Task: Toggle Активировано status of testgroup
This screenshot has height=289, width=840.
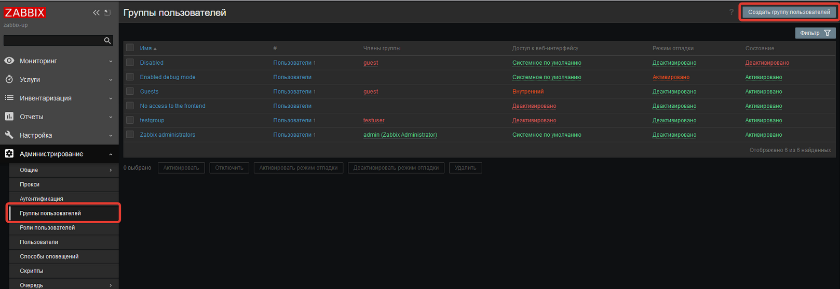Action: point(764,121)
